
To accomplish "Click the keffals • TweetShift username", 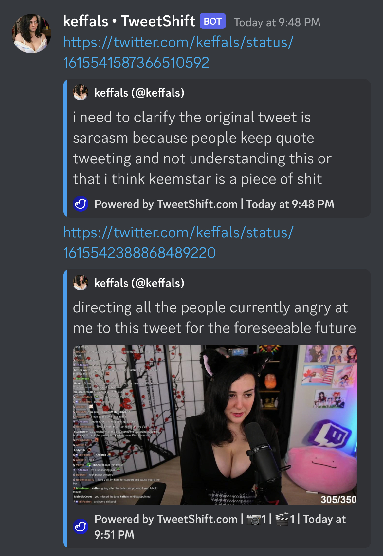I will (129, 21).
